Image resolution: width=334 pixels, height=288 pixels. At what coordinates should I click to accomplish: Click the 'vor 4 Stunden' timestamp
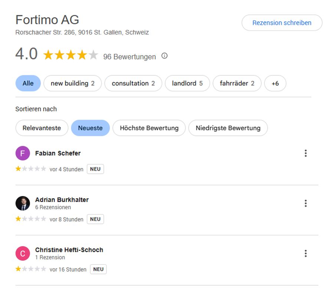point(66,169)
